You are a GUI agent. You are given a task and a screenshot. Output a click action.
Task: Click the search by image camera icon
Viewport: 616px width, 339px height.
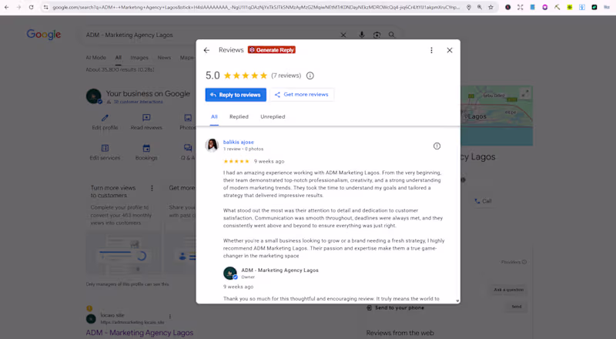[377, 35]
